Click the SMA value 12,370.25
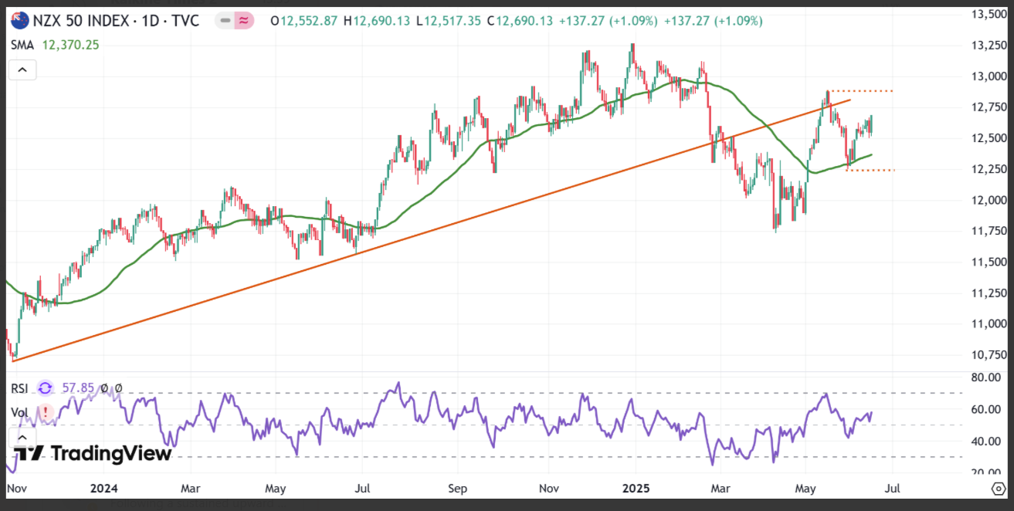 (69, 46)
